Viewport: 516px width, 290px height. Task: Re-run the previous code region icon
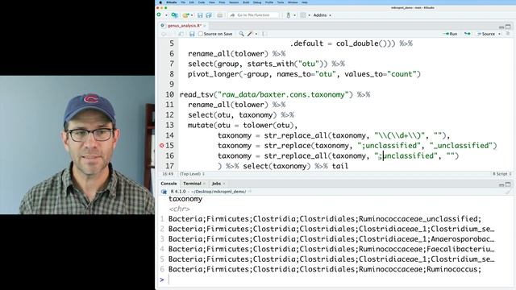(x=467, y=34)
